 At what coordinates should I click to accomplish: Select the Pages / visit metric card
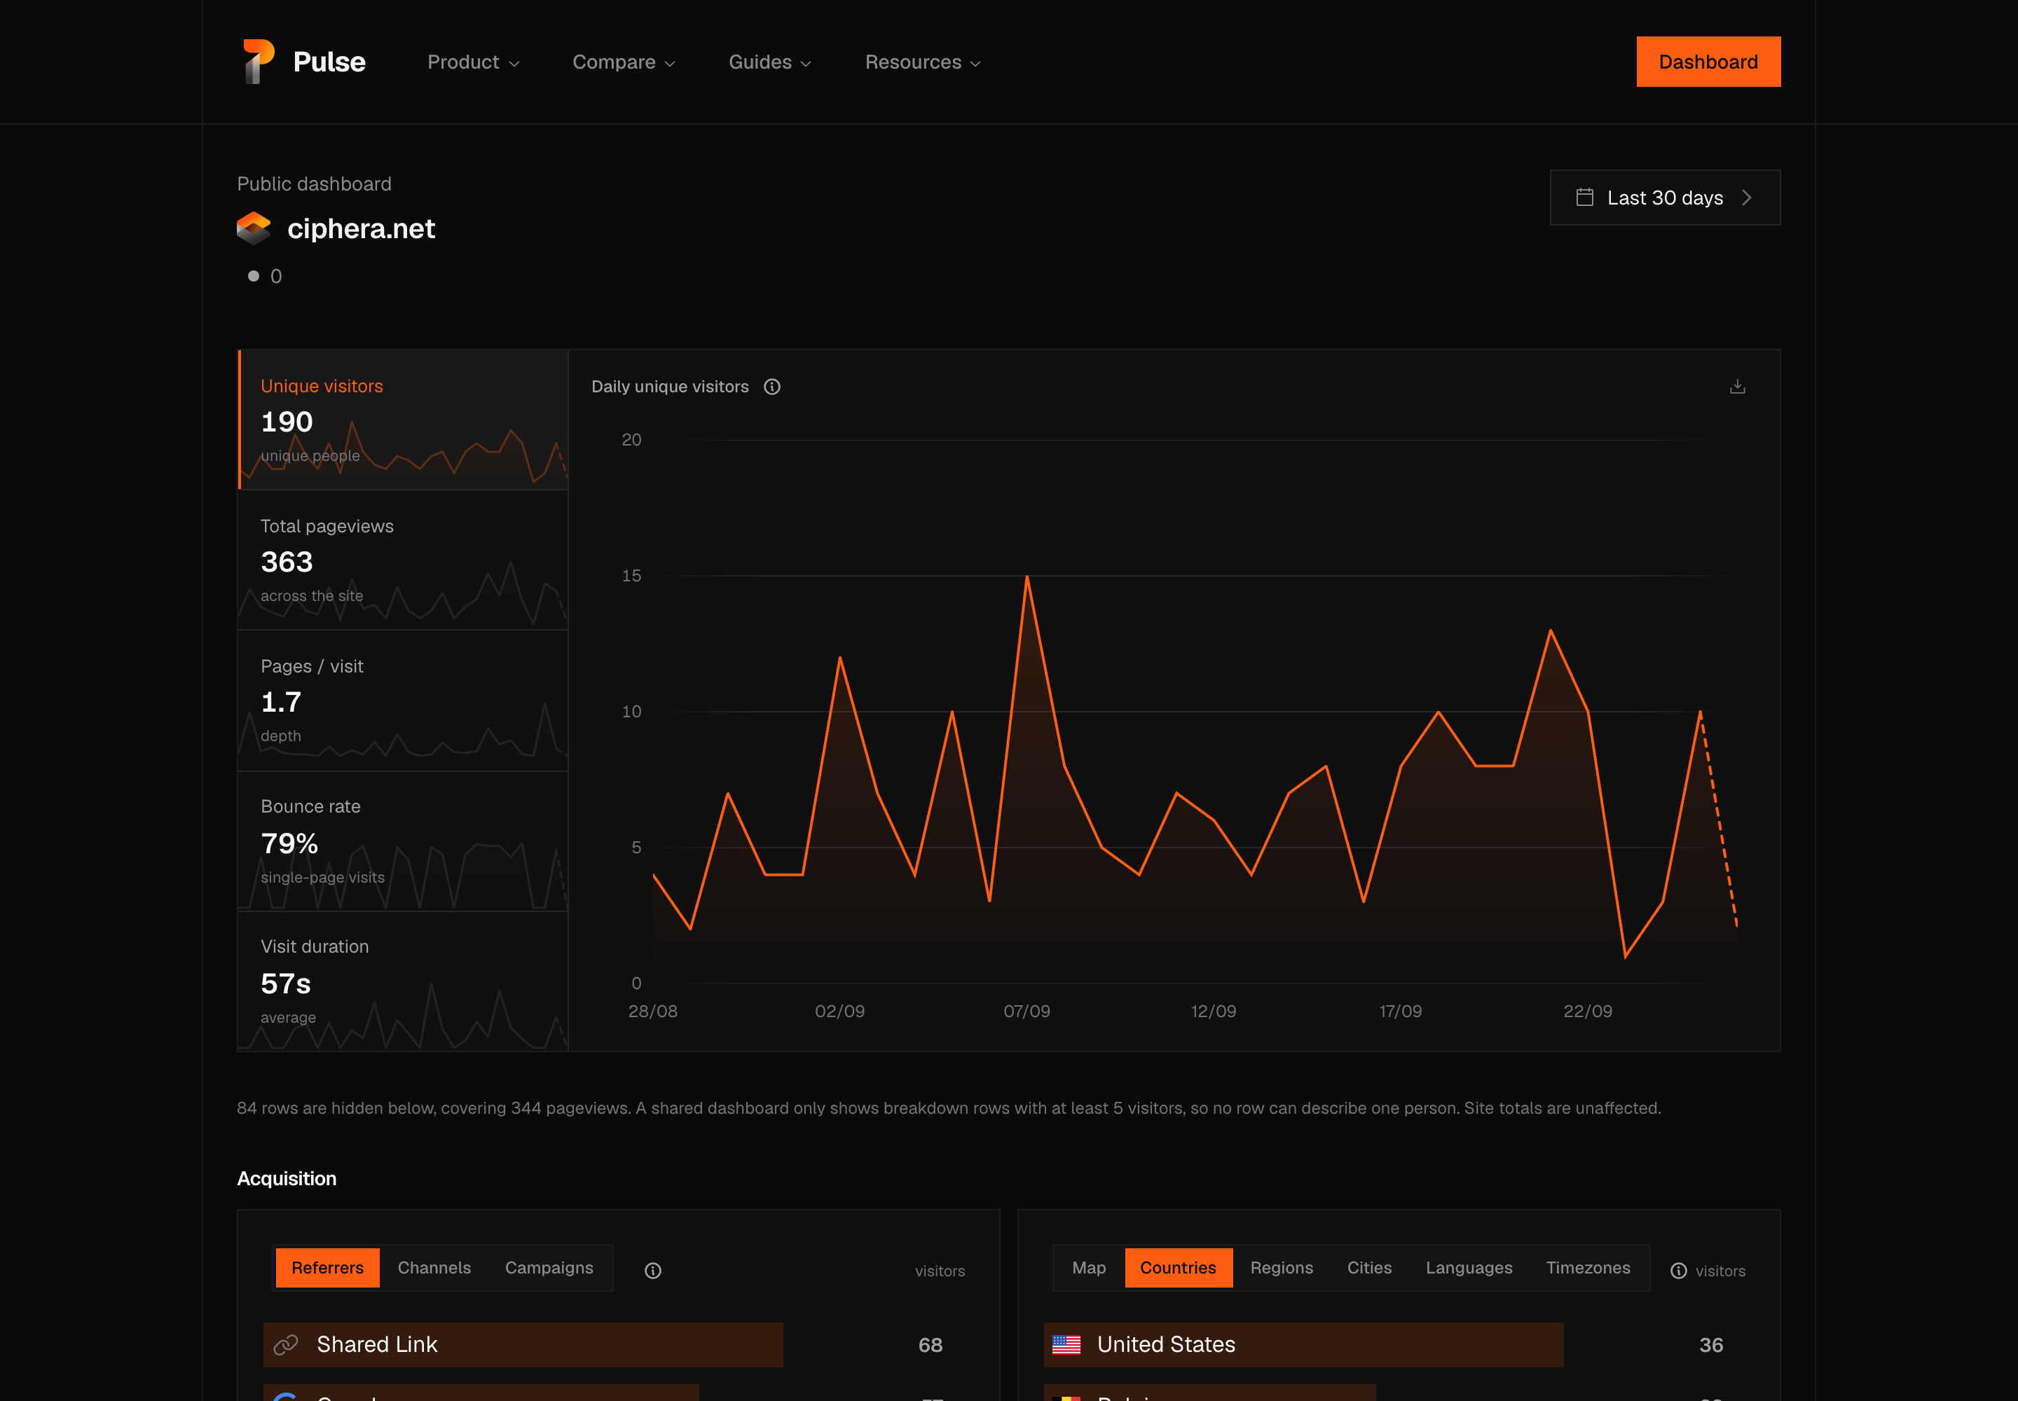403,700
